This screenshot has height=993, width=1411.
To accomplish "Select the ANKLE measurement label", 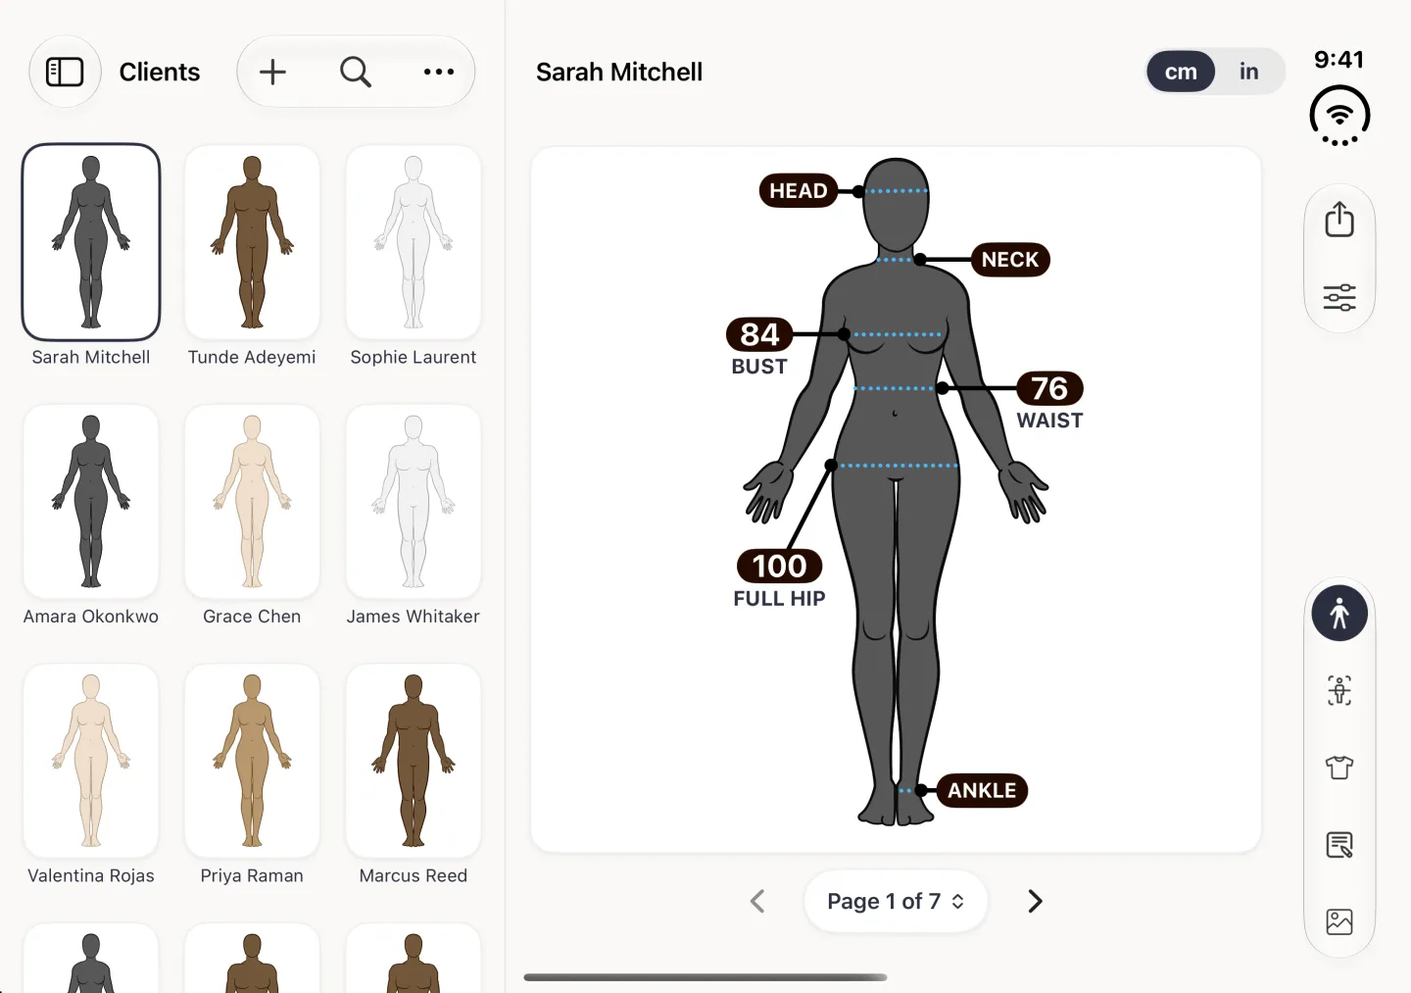I will point(982,790).
